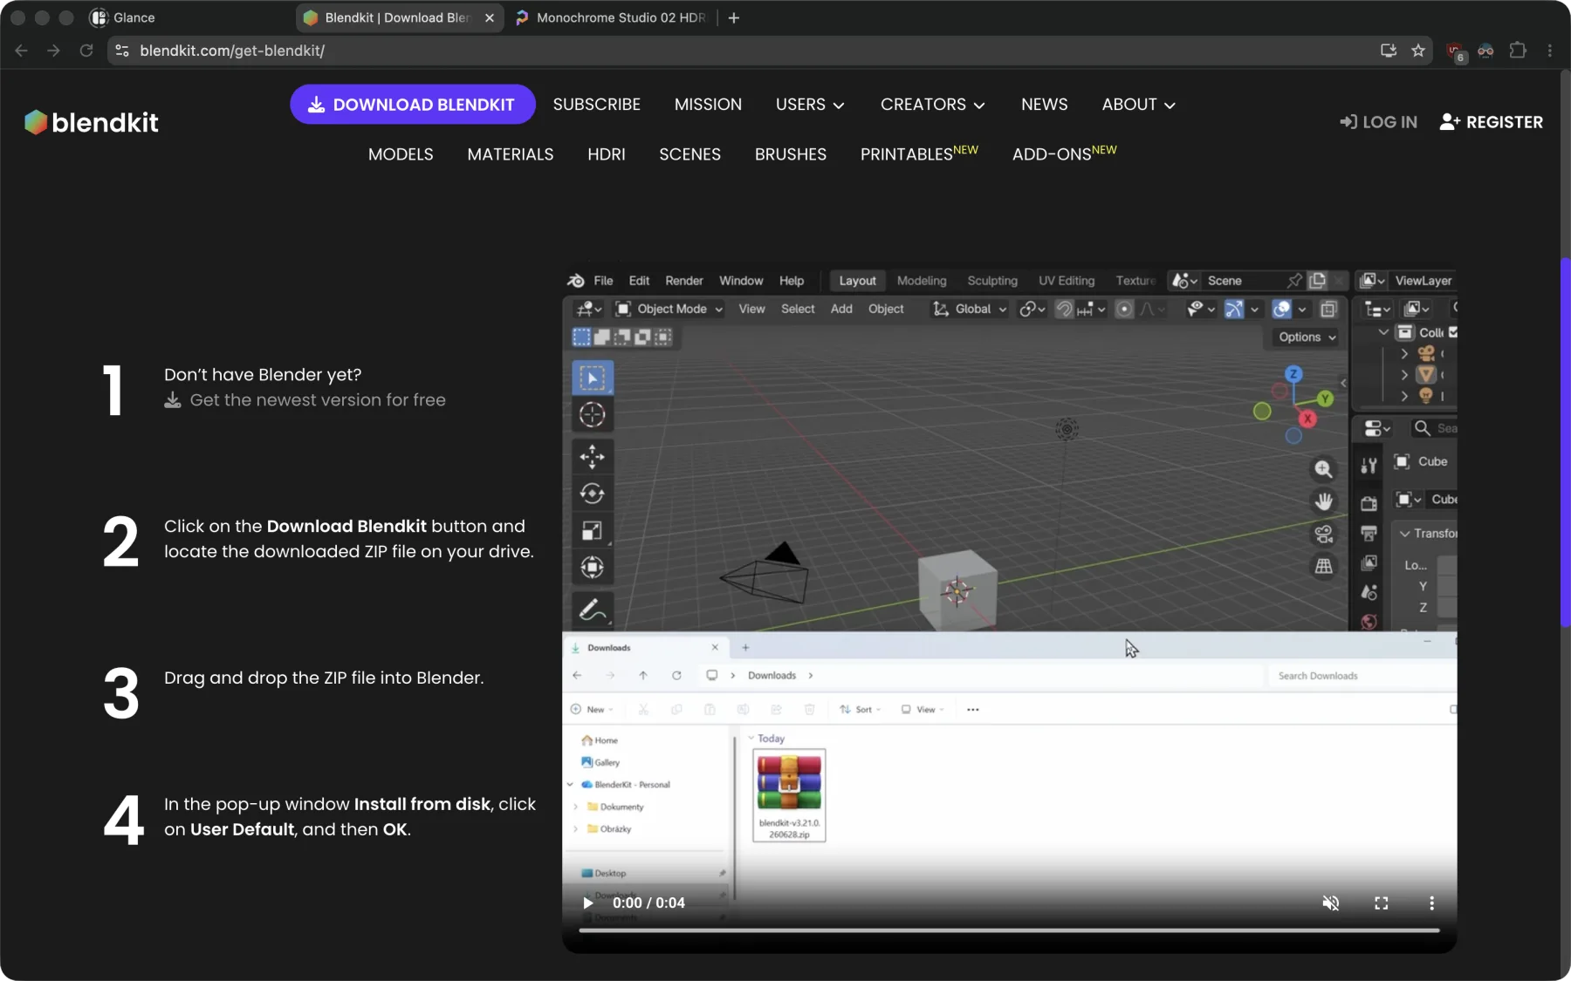
Task: Open video more options menu
Action: [x=1431, y=903]
